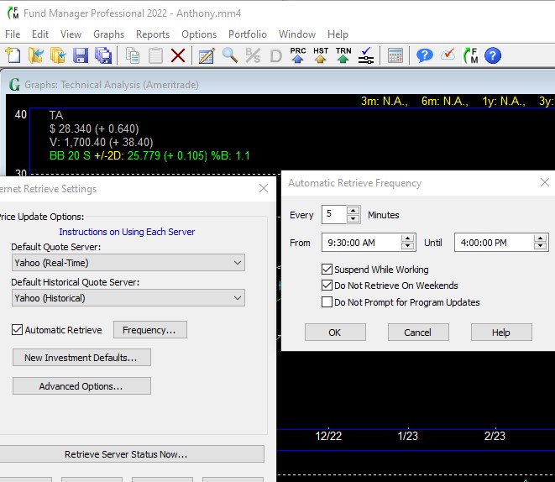555x482 pixels.
Task: Click the Copy toolbar icon
Action: 133,55
